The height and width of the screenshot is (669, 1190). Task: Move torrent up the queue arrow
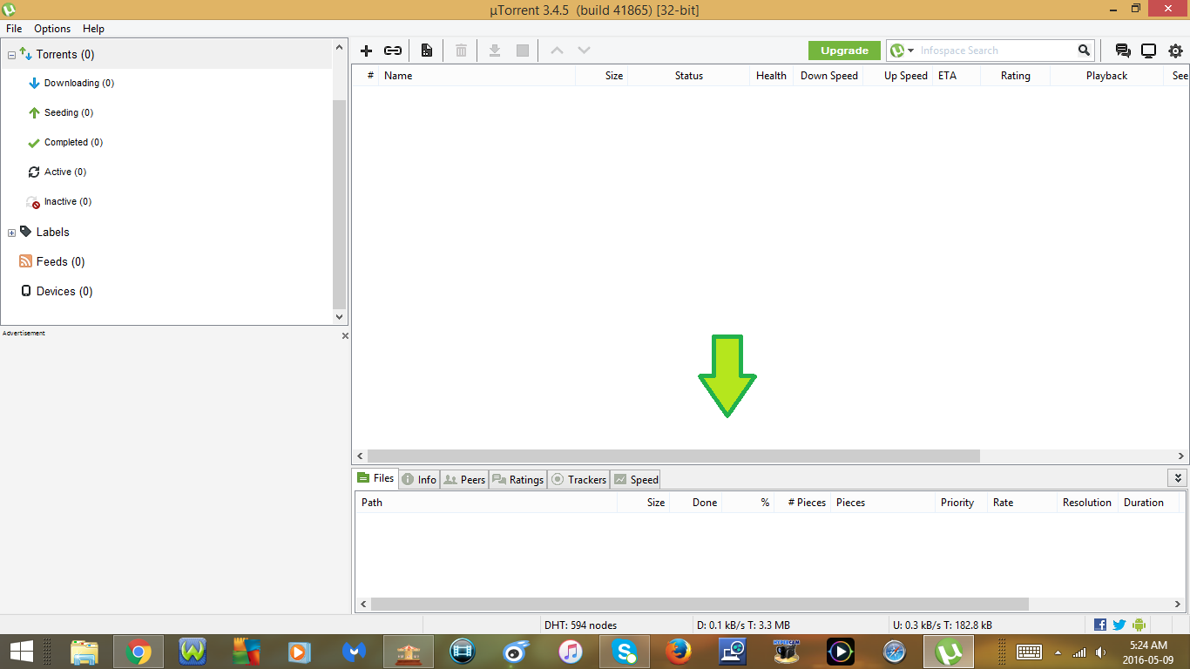(557, 51)
